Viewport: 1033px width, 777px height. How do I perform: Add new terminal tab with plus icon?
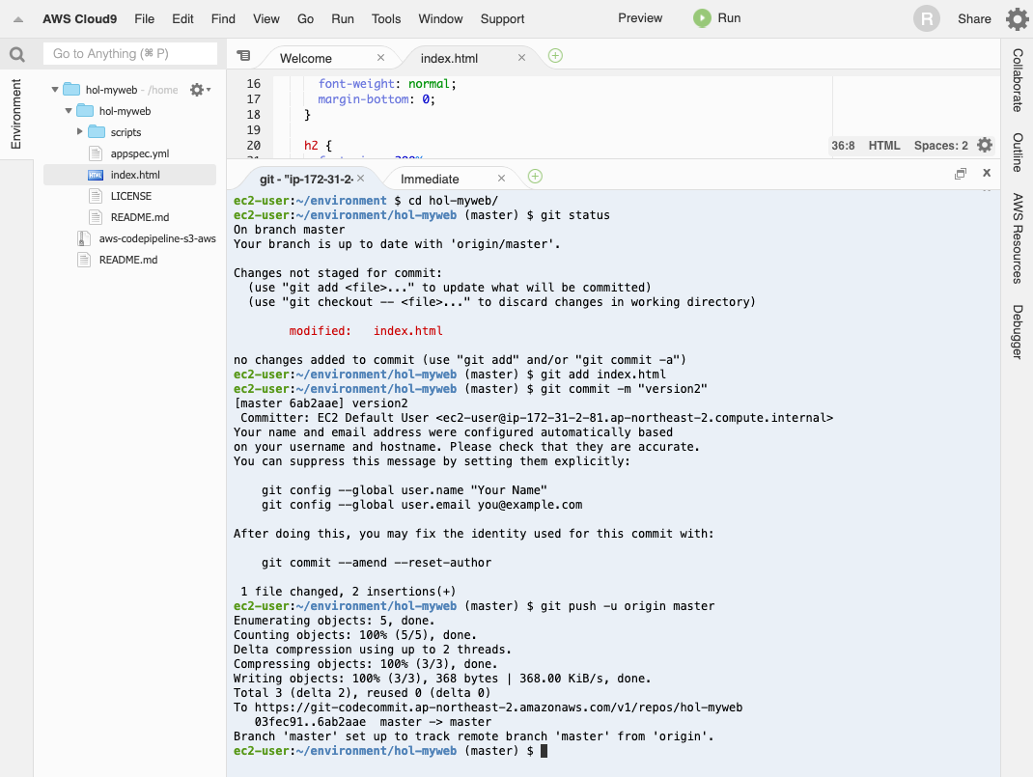point(535,177)
